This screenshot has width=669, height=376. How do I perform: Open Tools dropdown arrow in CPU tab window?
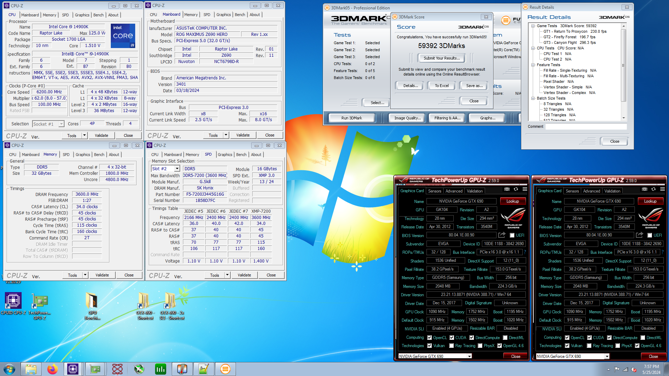[84, 135]
